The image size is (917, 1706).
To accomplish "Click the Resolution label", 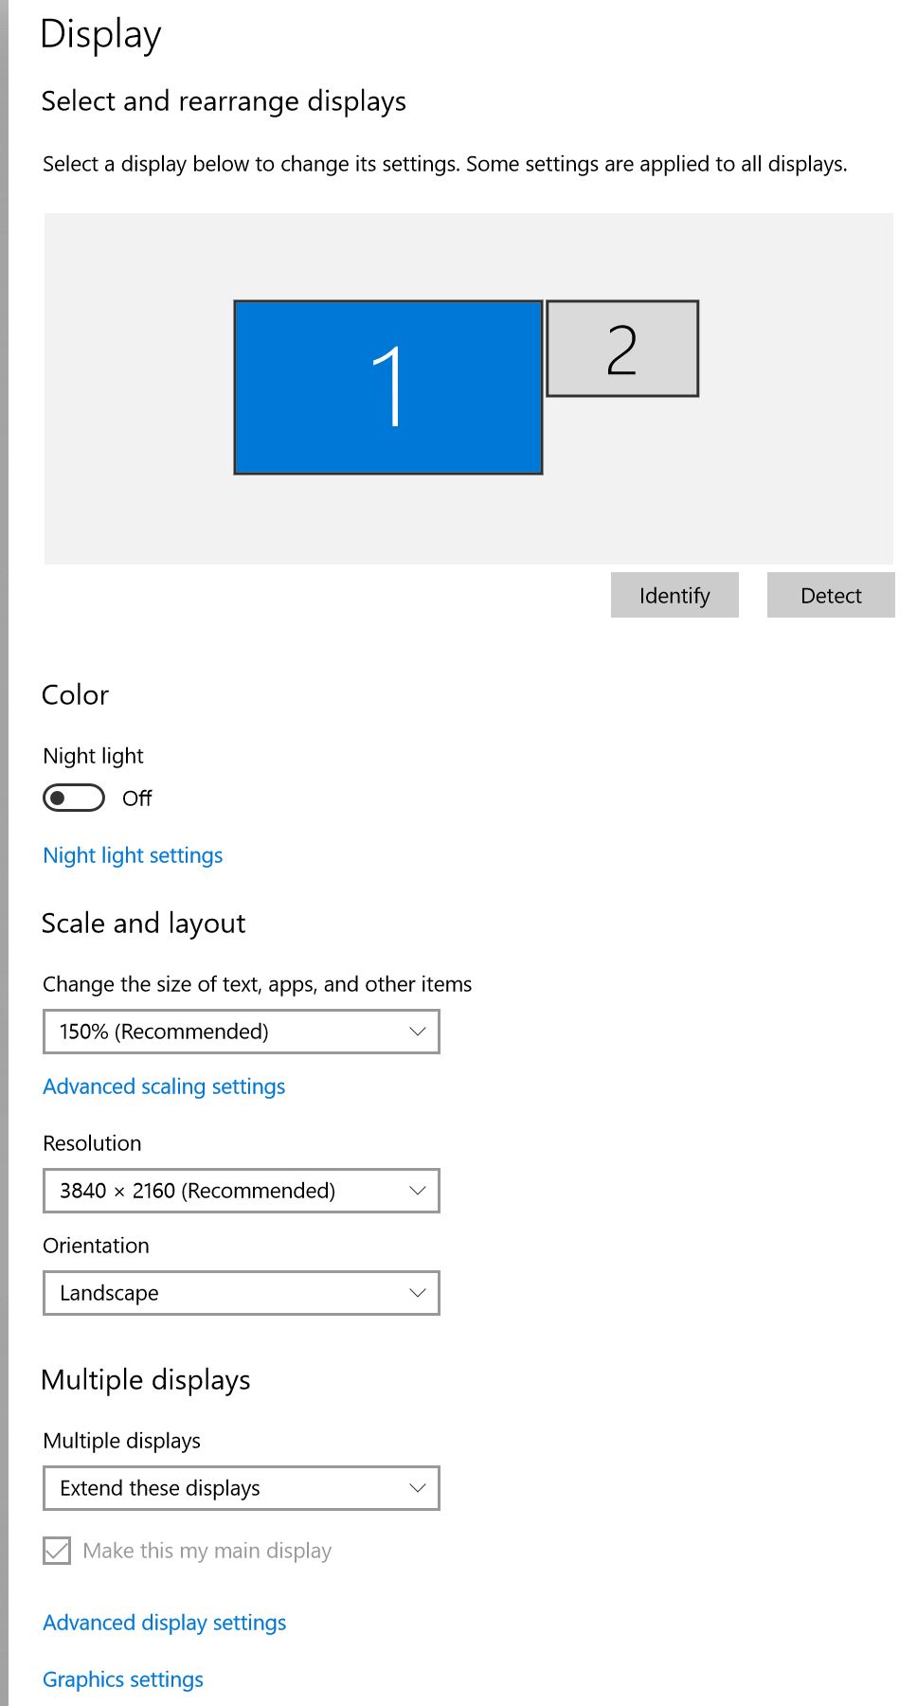I will point(92,1143).
